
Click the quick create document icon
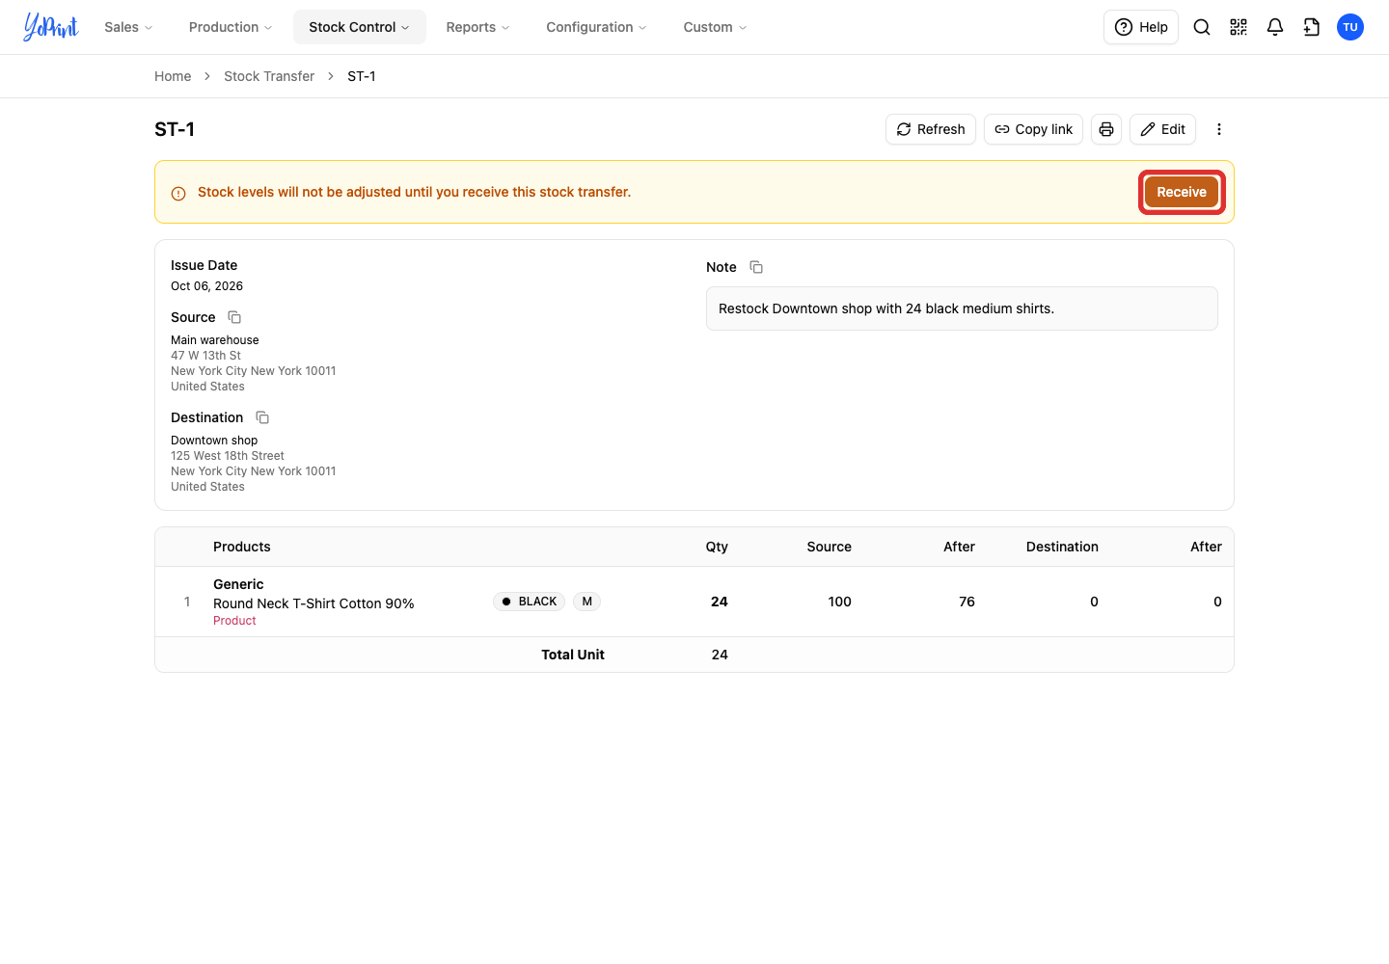pyautogui.click(x=1312, y=27)
